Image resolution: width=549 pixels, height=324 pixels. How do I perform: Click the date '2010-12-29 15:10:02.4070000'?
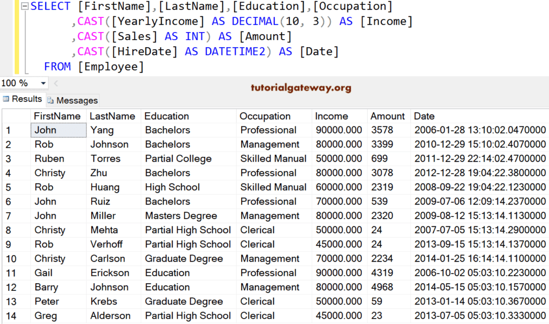point(479,144)
